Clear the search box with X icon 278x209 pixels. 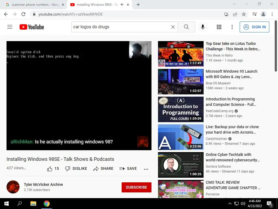coord(173,27)
